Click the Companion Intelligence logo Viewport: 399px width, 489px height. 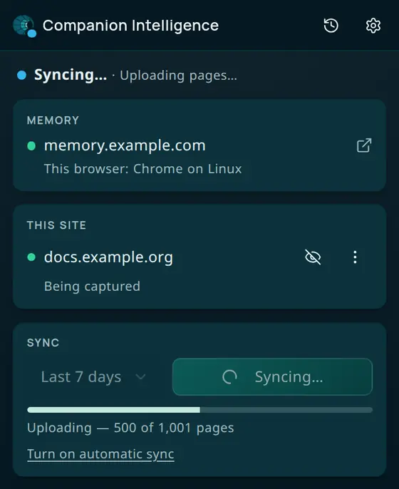24,26
